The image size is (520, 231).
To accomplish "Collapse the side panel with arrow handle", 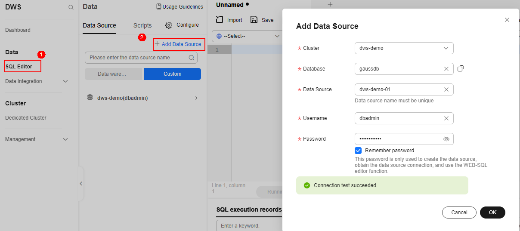I will 81,184.
